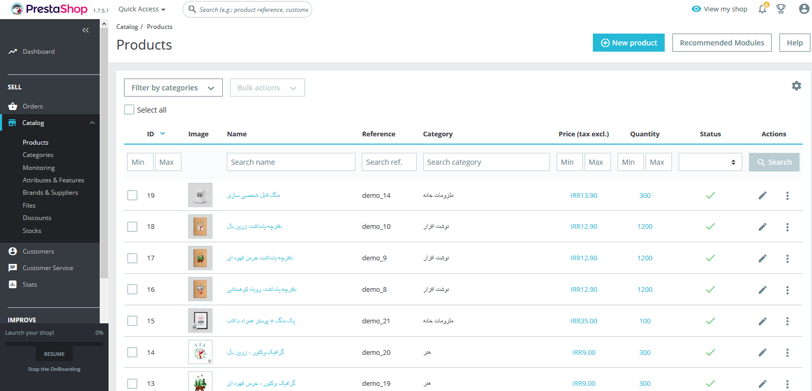This screenshot has height=391, width=812.
Task: Check the Select all checkbox
Action: [129, 110]
